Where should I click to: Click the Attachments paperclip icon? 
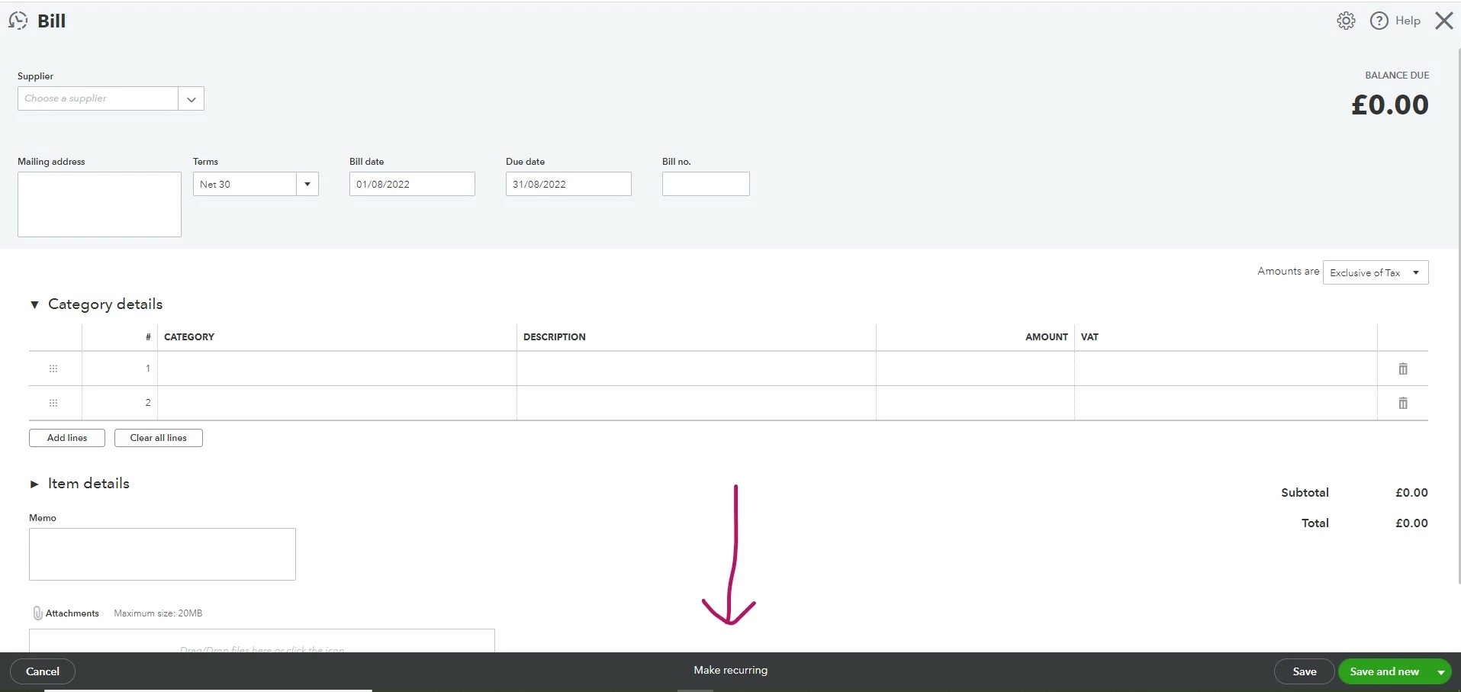coord(37,613)
